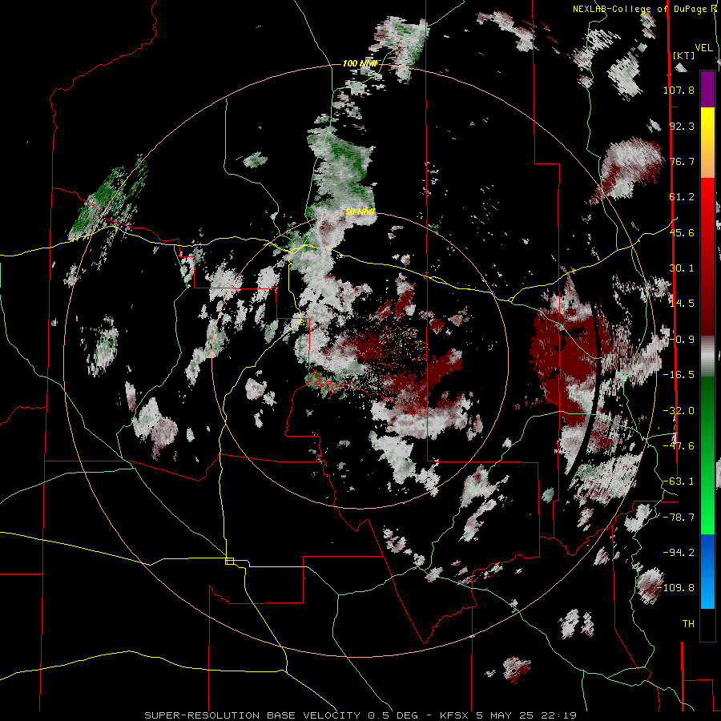Click the VEL legend heading
The width and height of the screenshot is (721, 721).
coord(703,48)
